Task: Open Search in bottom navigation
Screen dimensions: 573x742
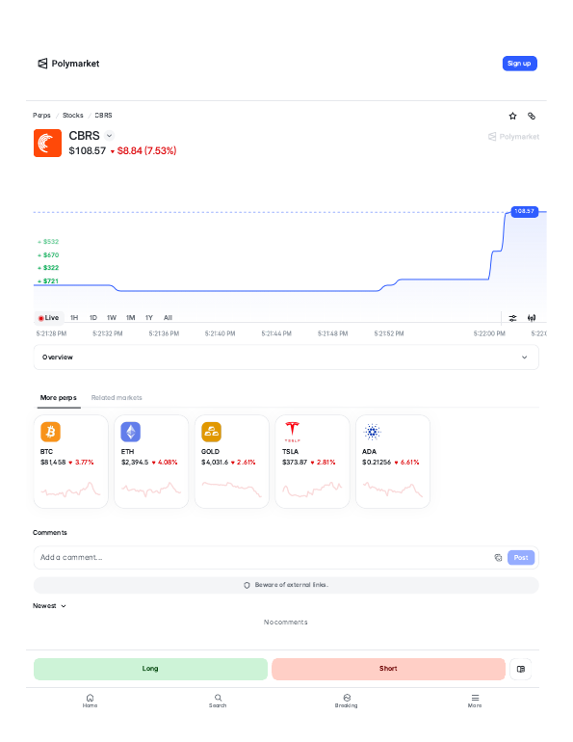Action: tap(218, 701)
